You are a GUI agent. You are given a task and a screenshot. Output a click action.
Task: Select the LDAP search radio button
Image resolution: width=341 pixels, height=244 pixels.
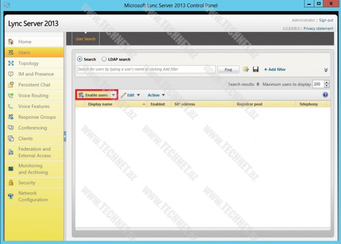pyautogui.click(x=104, y=59)
